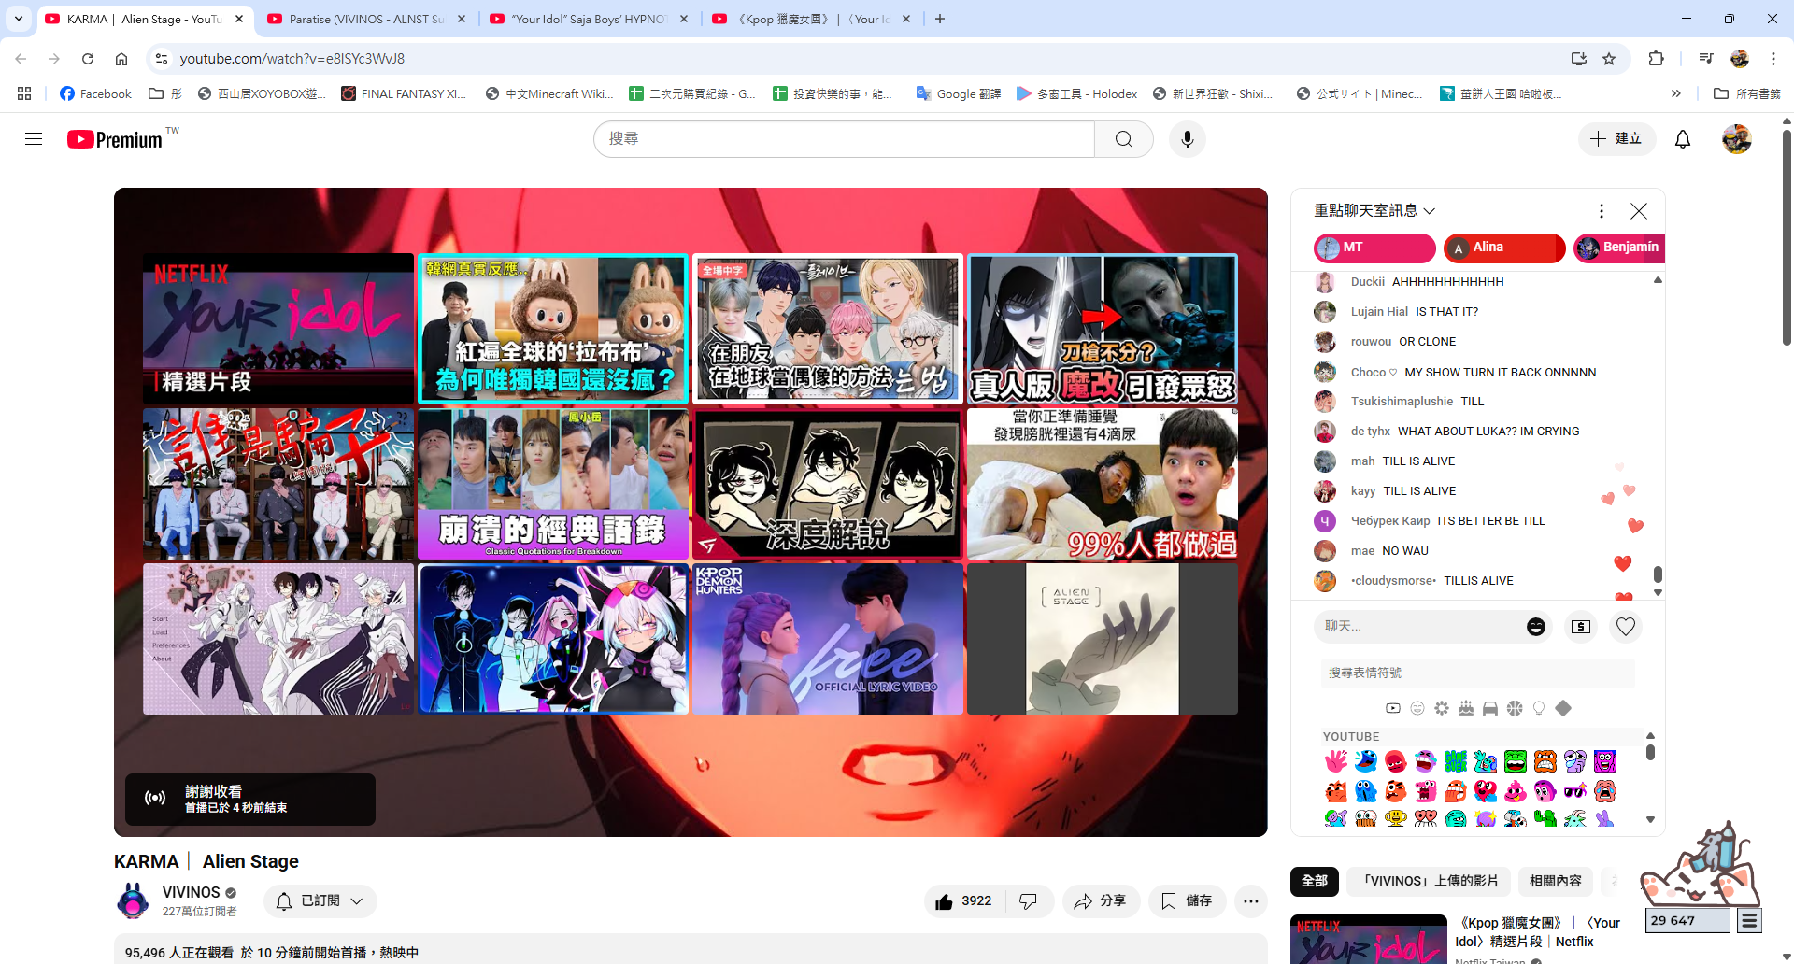Save video with 儲存 button

(x=1187, y=901)
